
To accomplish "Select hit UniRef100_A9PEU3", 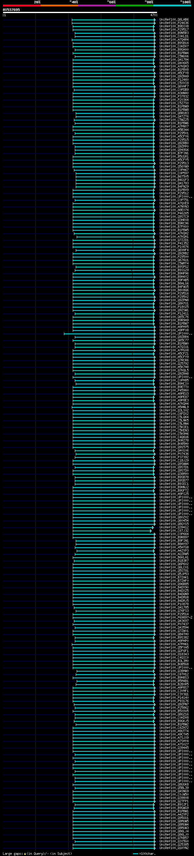I will click(174, 394).
